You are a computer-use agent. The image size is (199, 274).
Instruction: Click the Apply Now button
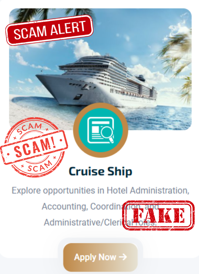100,257
